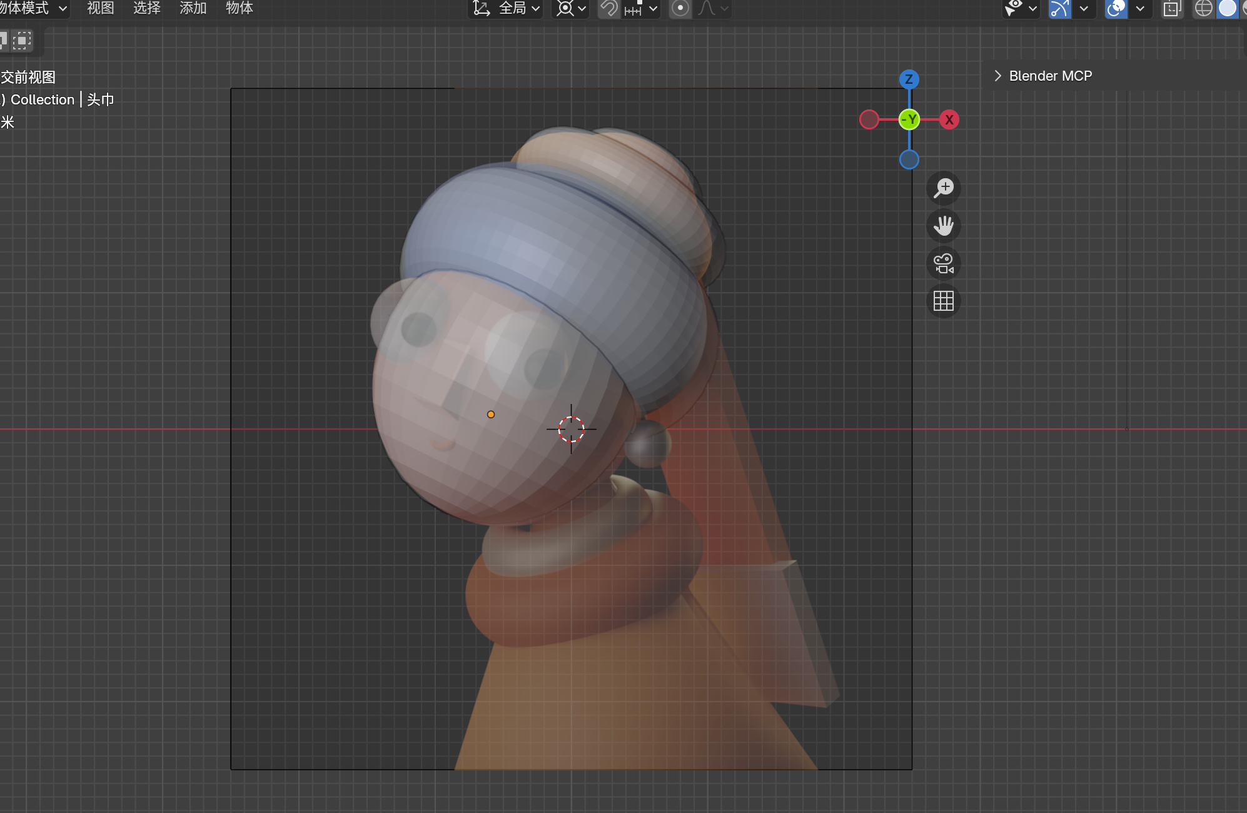Open the snapping options dropdown arrow
Image resolution: width=1247 pixels, height=813 pixels.
click(653, 8)
